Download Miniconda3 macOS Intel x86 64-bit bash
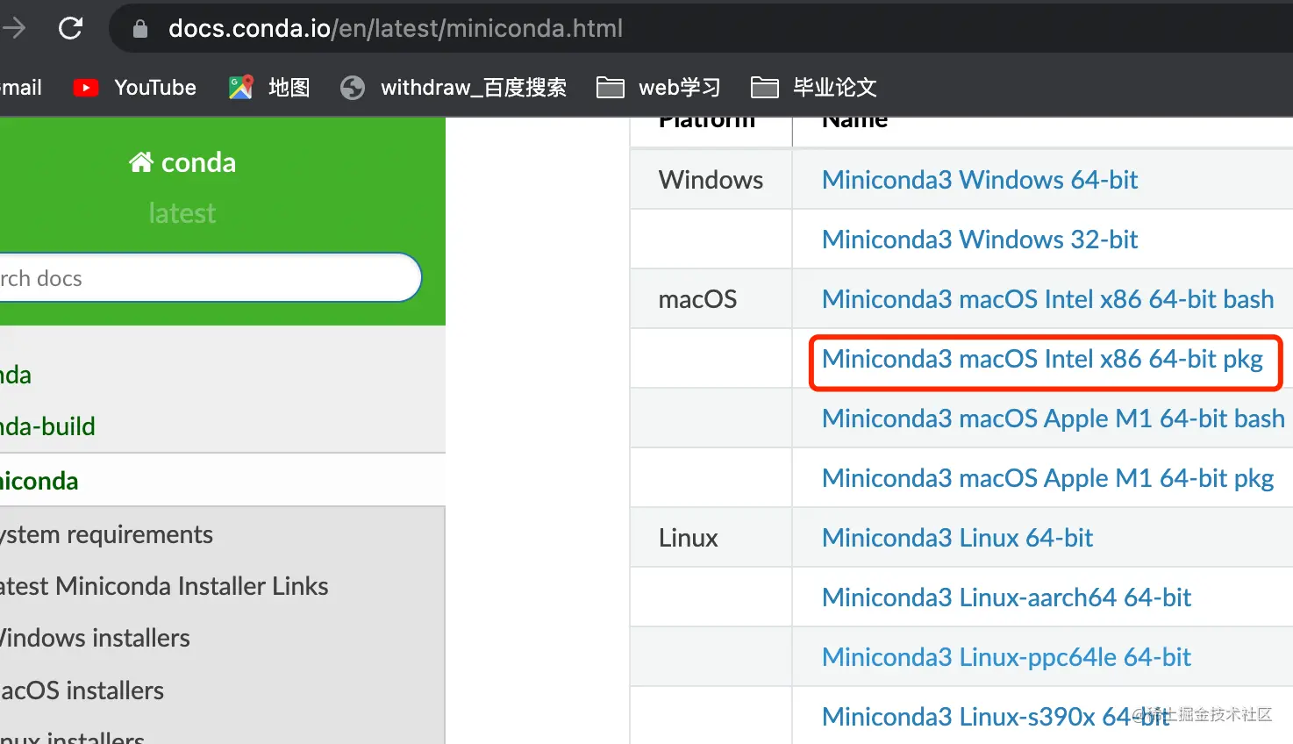 [x=1047, y=299]
